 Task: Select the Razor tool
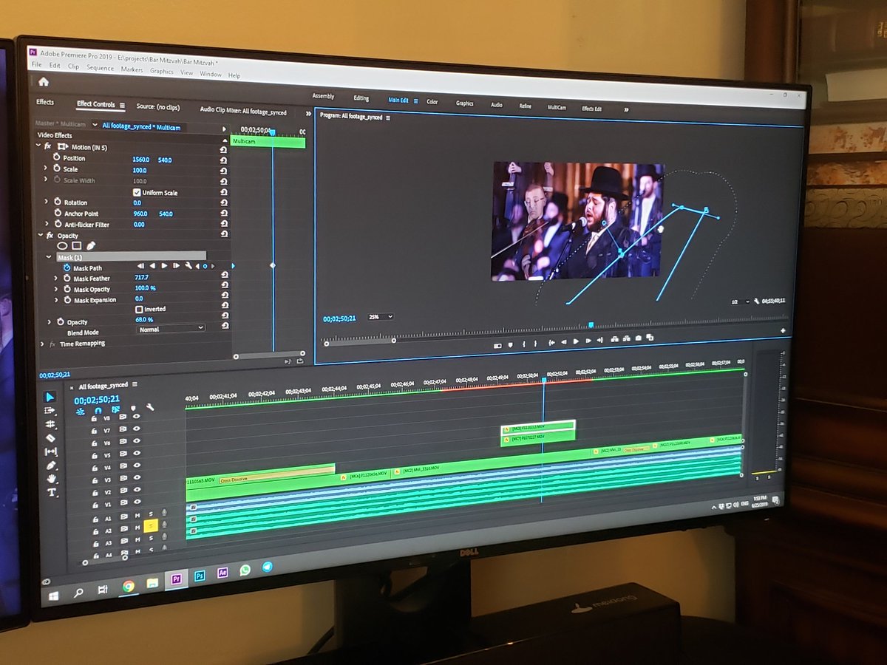tap(50, 438)
